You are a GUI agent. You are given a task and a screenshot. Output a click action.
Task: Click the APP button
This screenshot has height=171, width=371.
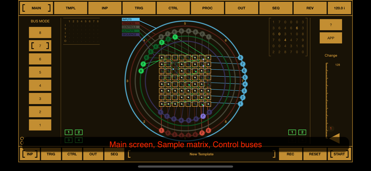coord(331,38)
